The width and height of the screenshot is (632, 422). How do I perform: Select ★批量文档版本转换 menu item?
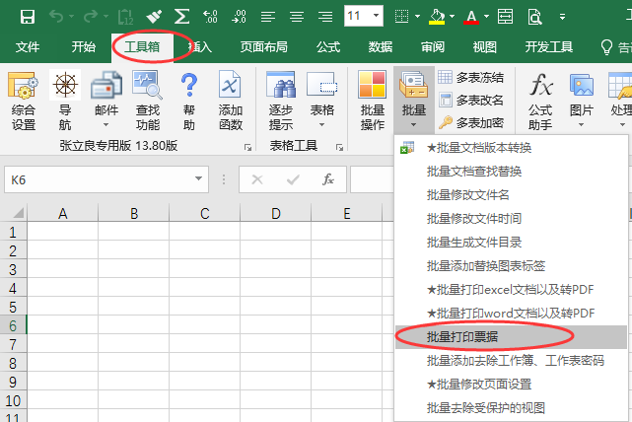click(x=511, y=148)
